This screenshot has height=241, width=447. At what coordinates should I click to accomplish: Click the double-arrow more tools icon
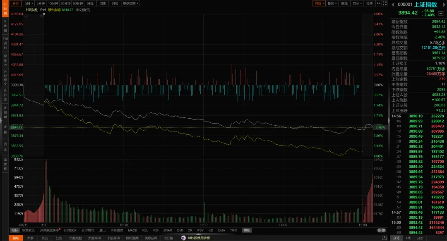tap(379, 3)
